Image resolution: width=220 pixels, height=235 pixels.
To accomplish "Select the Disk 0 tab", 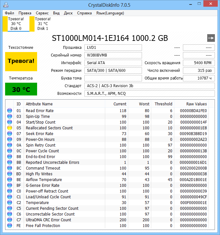I will point(16,24).
